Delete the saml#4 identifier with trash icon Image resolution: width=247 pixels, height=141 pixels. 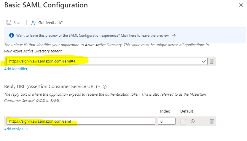[x=211, y=61]
